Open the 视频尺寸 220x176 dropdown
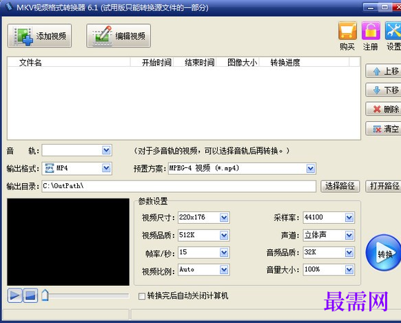Viewport: 401px width, 323px height. [224, 218]
